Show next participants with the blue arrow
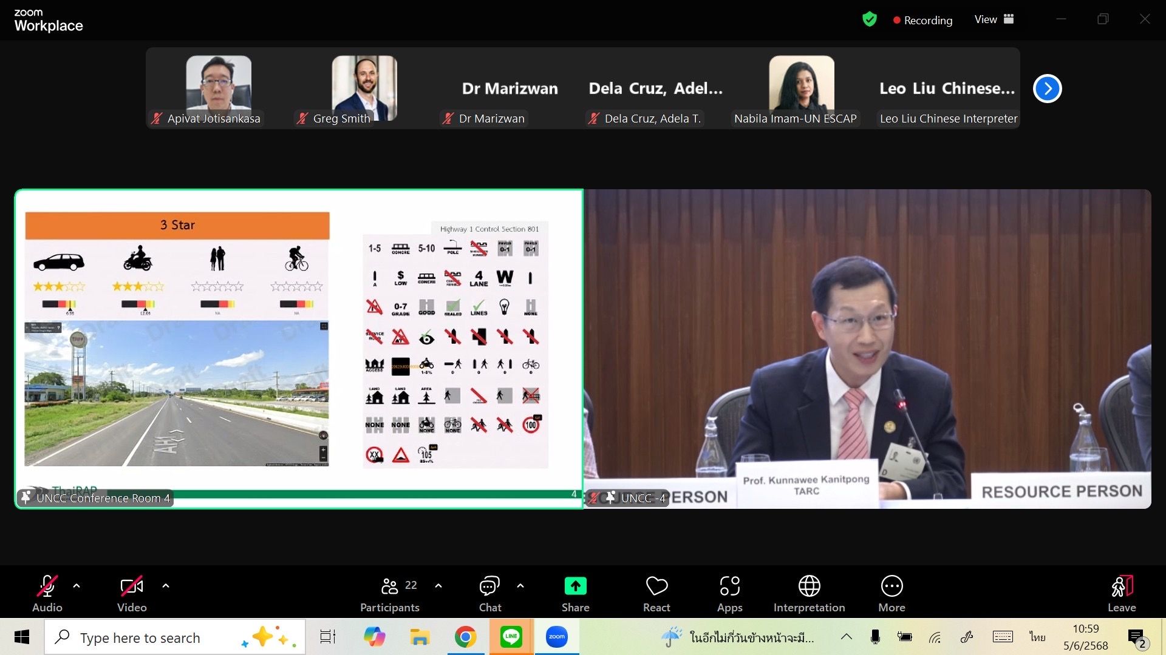 [1047, 89]
